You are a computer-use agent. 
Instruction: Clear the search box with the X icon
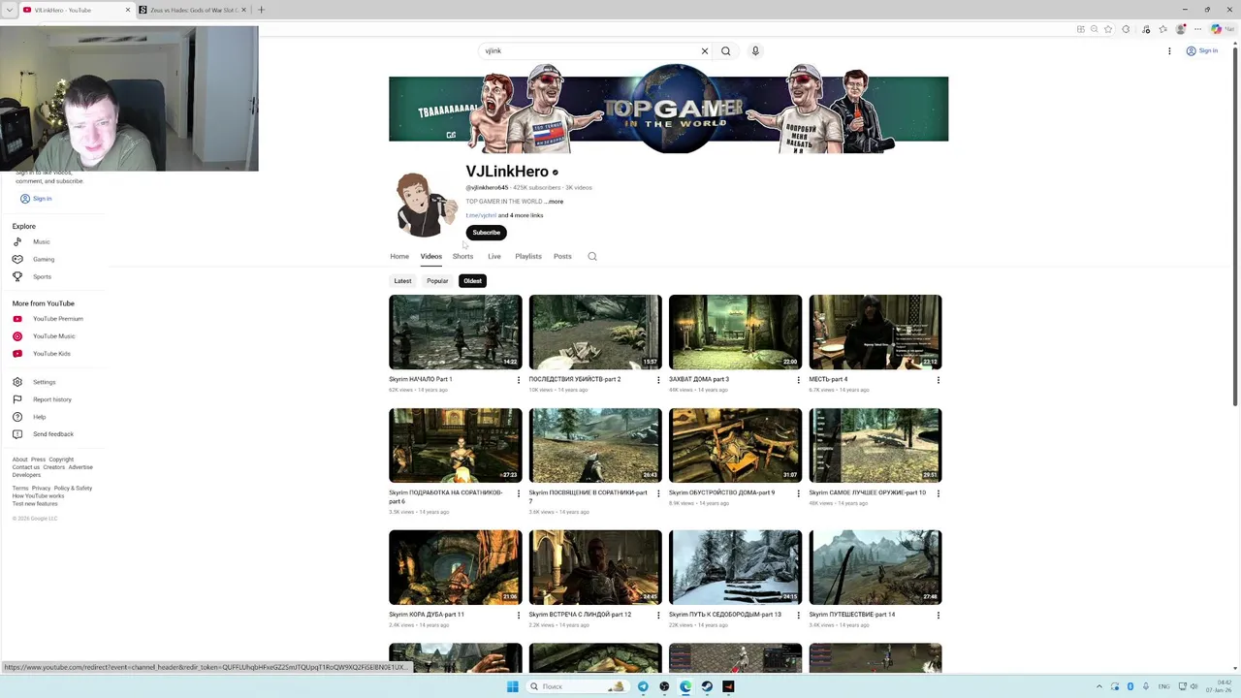point(705,50)
